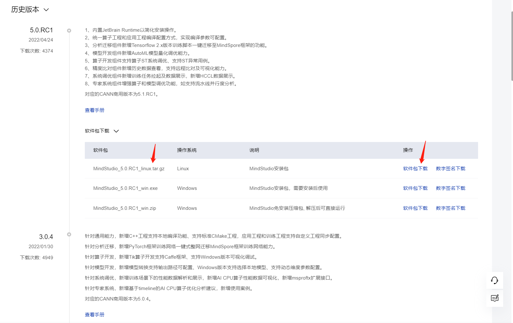Click the line '对应的CANN商用版本为5.1.RC1。'
Viewport: 513px width, 323px height.
click(x=123, y=94)
